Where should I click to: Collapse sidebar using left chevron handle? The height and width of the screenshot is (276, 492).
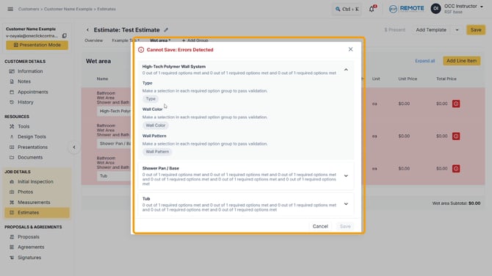tap(74, 147)
